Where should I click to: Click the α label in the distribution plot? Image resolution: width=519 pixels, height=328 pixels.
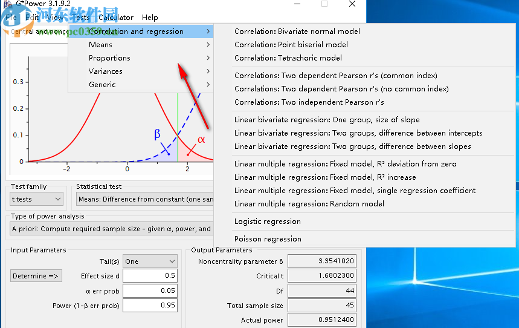[201, 140]
